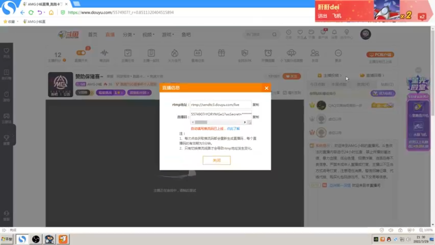Screen dimensions: 435x245
Task: Launch OBS from the taskbar
Action: tap(36, 239)
